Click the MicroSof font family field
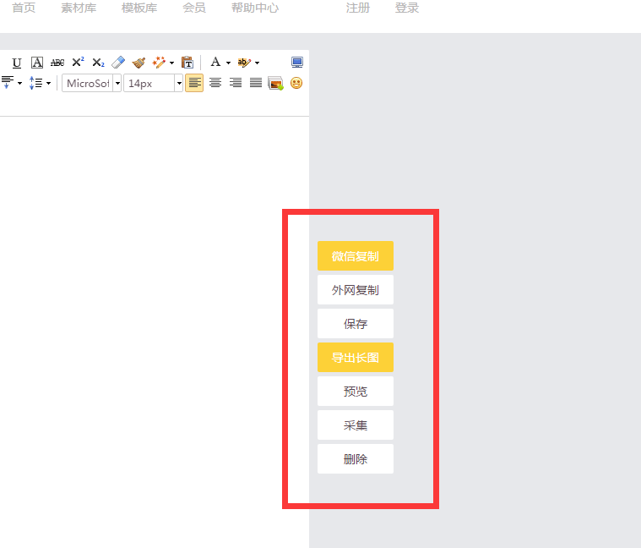Screen dimensions: 641x548 88,83
